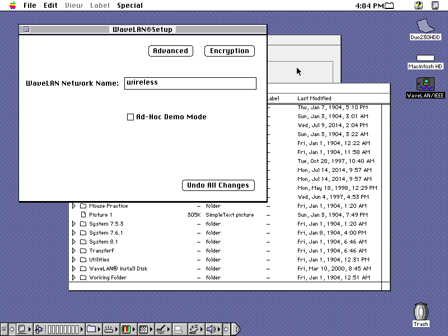Screen dimensions: 448x336
Task: Click the Finder list window vertical scrollbar
Action: [386, 193]
